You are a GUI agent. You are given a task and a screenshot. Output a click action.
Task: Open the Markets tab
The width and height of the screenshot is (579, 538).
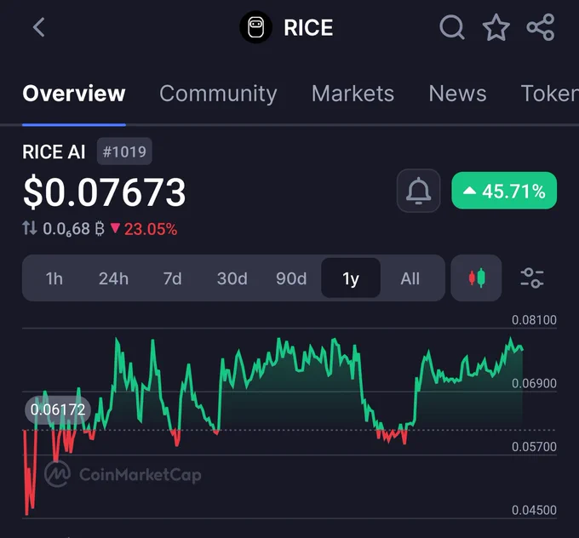tap(353, 94)
